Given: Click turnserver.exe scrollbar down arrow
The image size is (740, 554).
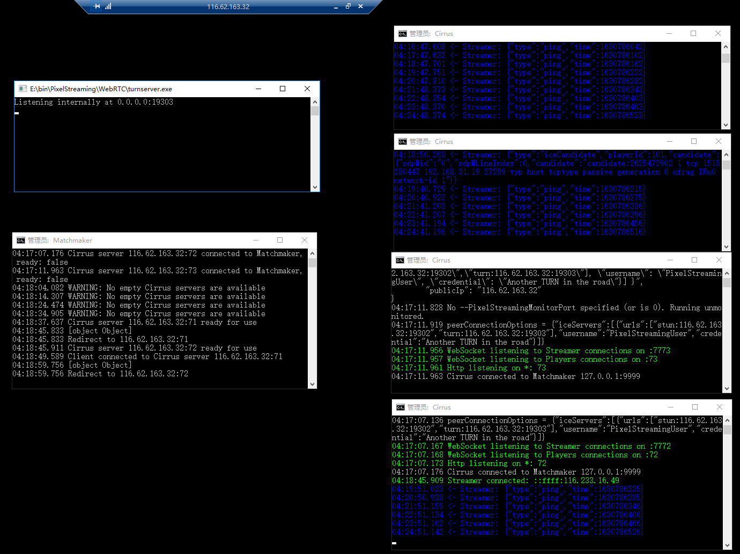Looking at the screenshot, I should point(315,187).
